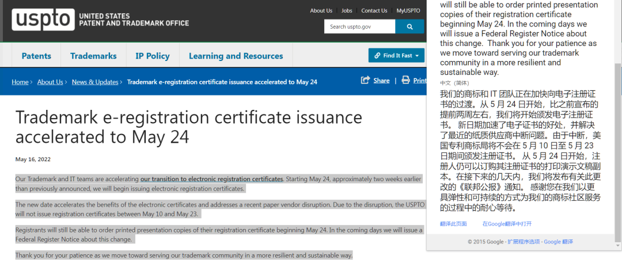The width and height of the screenshot is (622, 275).
Task: Click the magnifier search button
Action: (410, 26)
